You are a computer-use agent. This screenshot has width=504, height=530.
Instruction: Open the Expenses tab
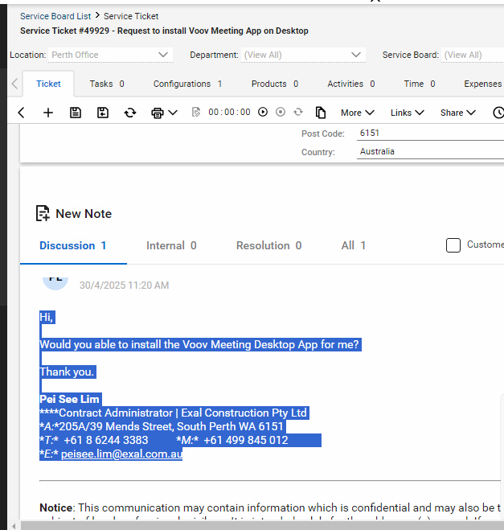pyautogui.click(x=483, y=84)
